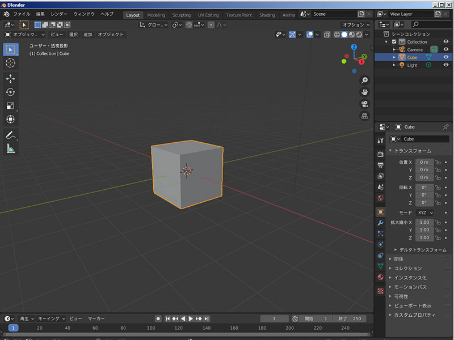Switch to the Sculpting workspace tab
This screenshot has width=454, height=340.
tap(182, 15)
